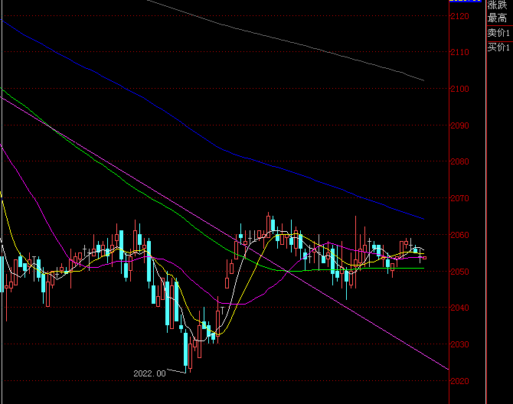Viewport: 513px width, 404px height.
Task: Click the 2030 price axis label
Action: point(459,344)
